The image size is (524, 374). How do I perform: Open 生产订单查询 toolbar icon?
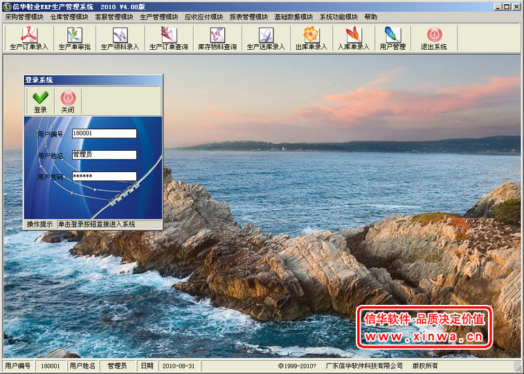coord(169,38)
